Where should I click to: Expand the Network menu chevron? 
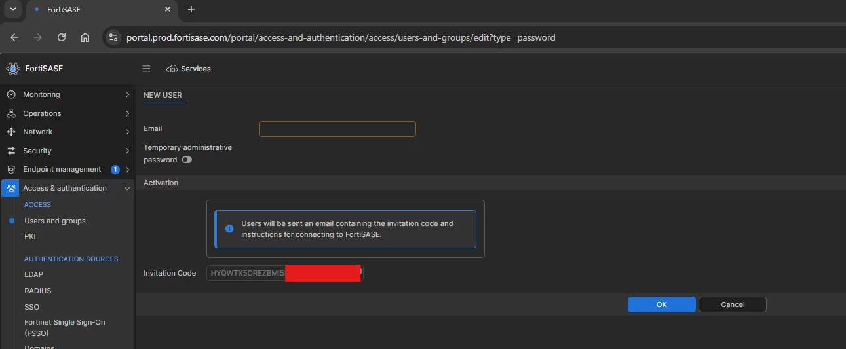pos(127,132)
